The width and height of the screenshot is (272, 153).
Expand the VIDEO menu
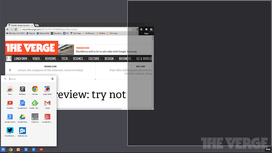[37, 59]
